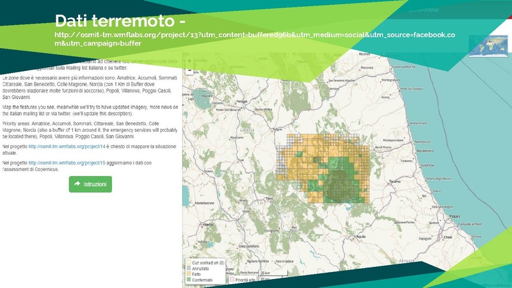This screenshot has height=288, width=512.
Task: Click the Cur worked on legend swatch
Action: tap(188, 262)
